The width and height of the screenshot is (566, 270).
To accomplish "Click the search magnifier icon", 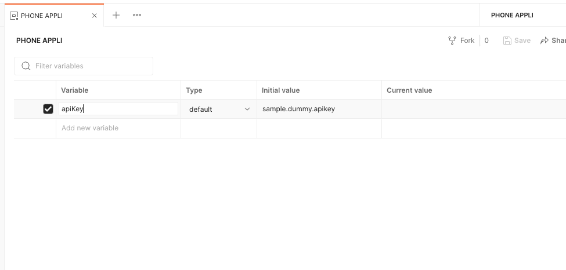I will 26,66.
